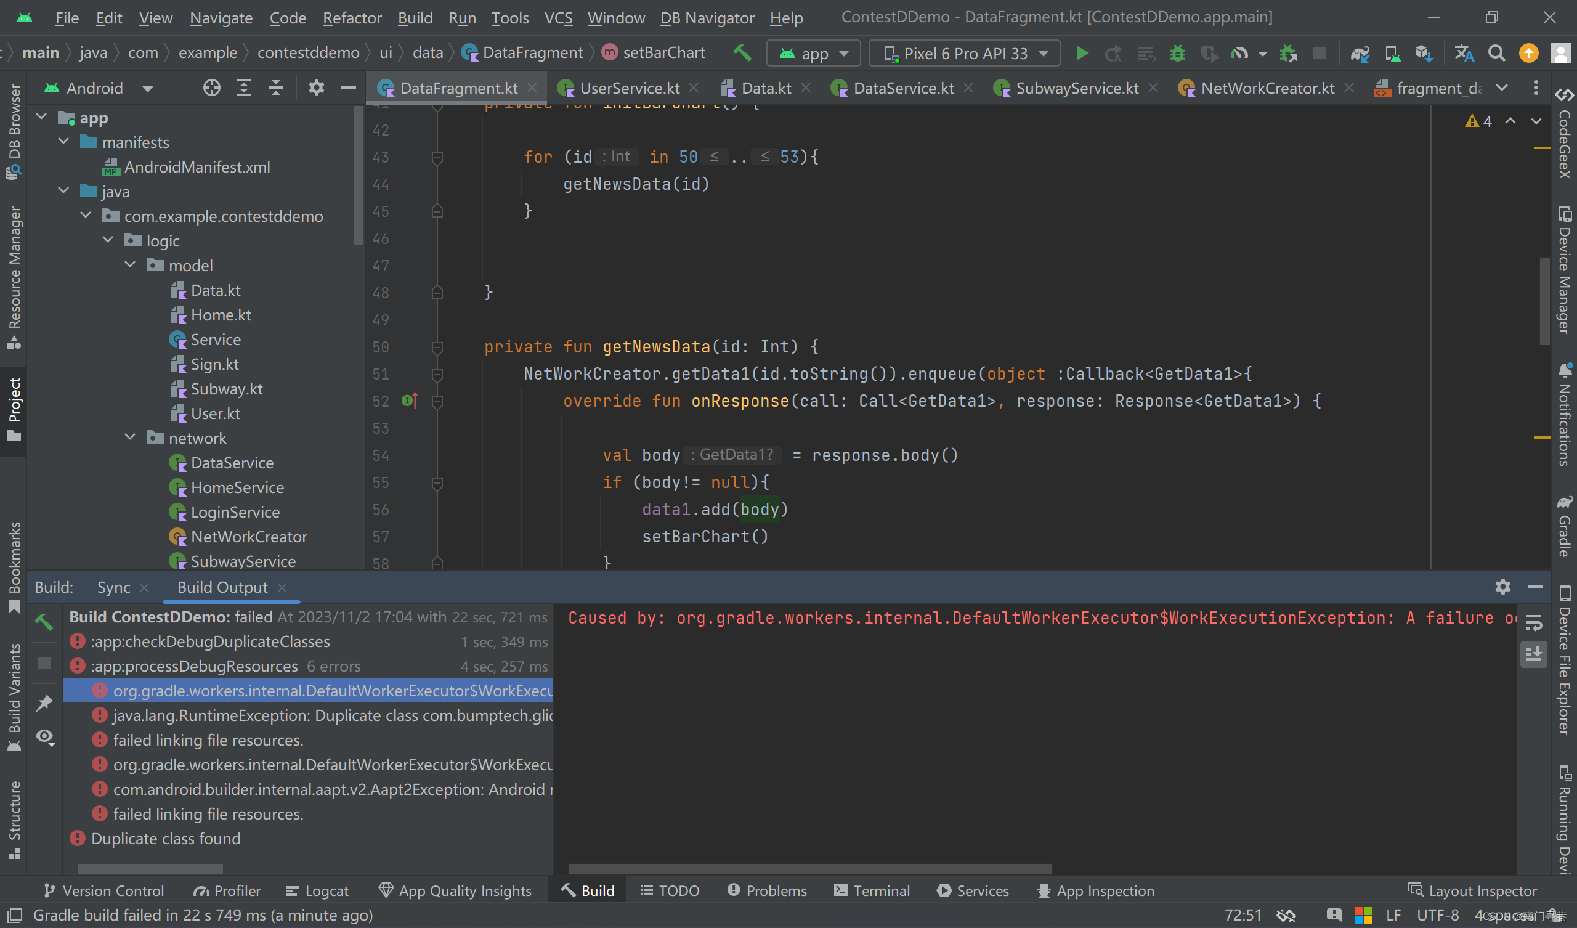Click the Debug app bug icon

click(1177, 53)
